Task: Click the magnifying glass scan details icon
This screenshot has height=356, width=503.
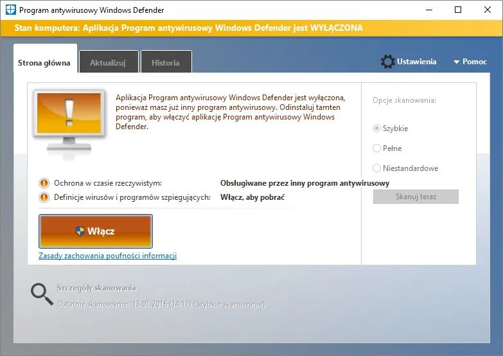Action: 42,293
